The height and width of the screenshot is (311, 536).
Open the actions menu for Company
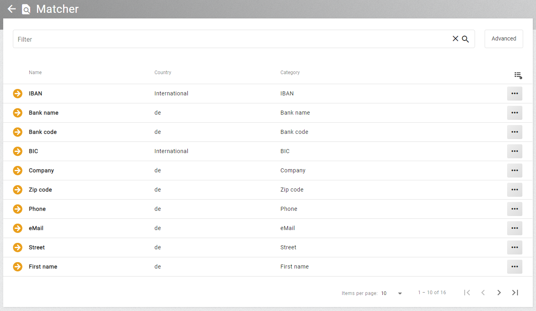(515, 170)
